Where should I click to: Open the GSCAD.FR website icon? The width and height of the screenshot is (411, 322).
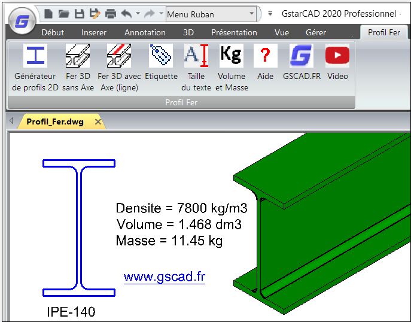(302, 62)
